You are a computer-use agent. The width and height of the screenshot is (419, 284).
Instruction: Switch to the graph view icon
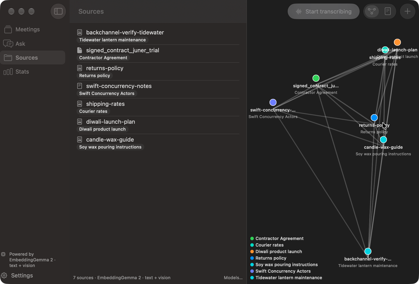(x=372, y=11)
